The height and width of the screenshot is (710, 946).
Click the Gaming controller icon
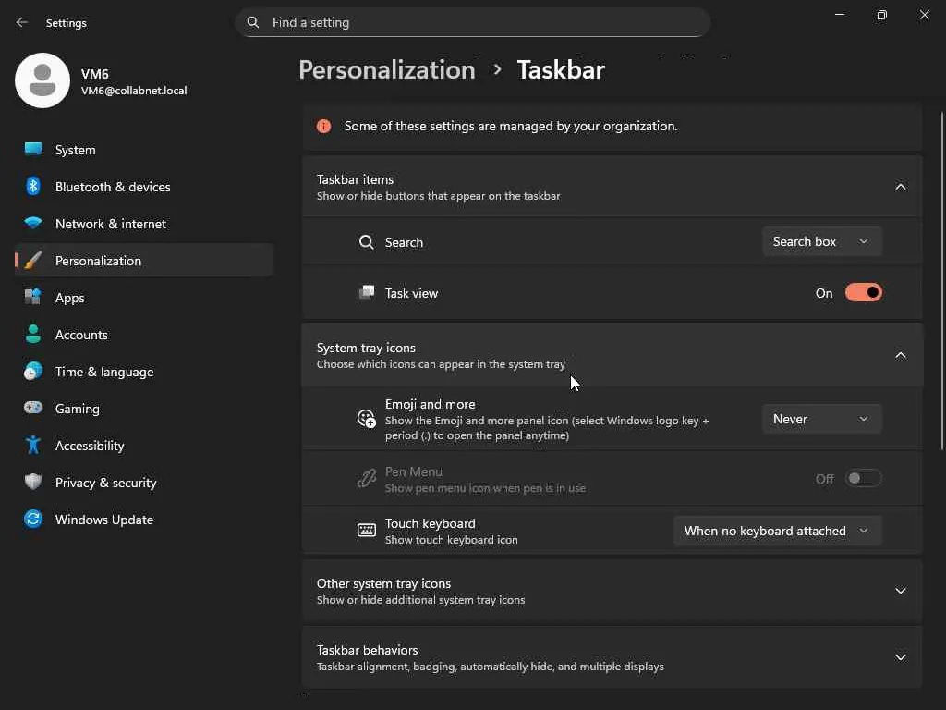33,409
